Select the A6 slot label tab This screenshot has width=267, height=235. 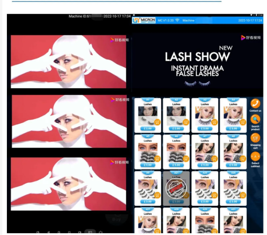(176, 136)
